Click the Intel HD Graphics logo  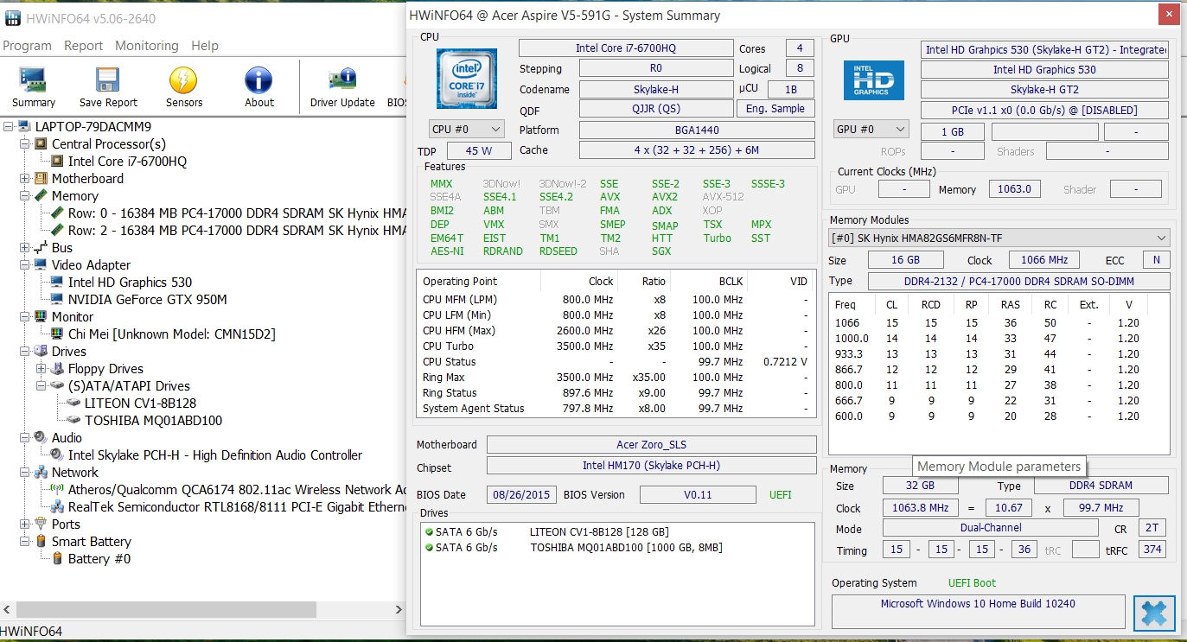coord(873,79)
